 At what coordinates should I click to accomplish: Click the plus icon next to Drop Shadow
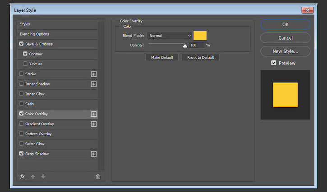click(x=94, y=154)
